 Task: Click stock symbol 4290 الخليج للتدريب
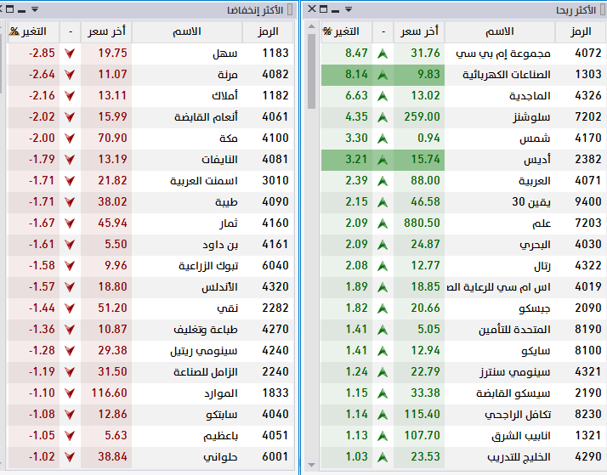coord(588,457)
